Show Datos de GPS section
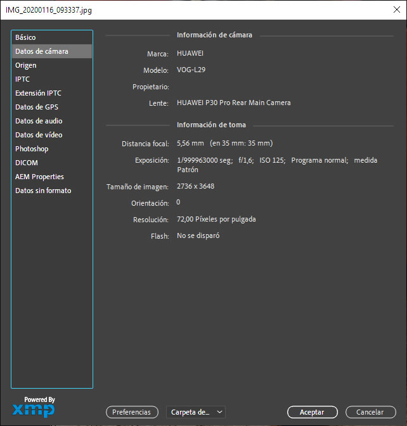407x426 pixels. pos(52,107)
